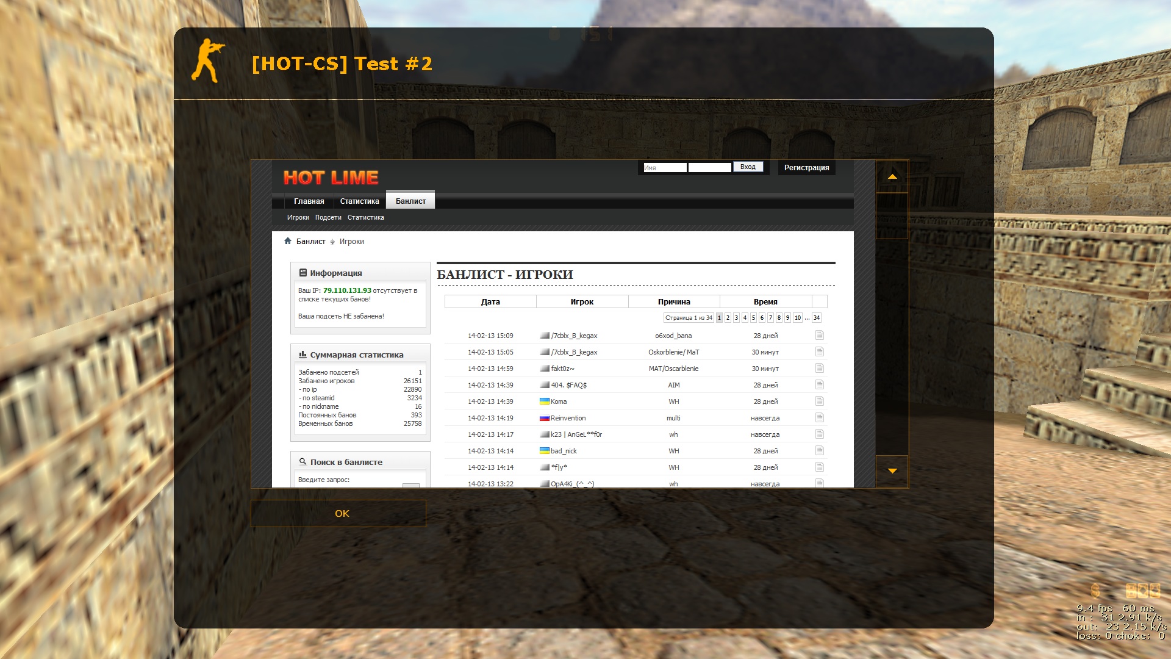Click player name bad_nick
The image size is (1171, 659).
pyautogui.click(x=564, y=451)
